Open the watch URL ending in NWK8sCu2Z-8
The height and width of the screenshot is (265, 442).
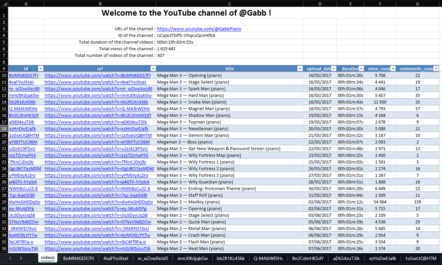(98, 189)
